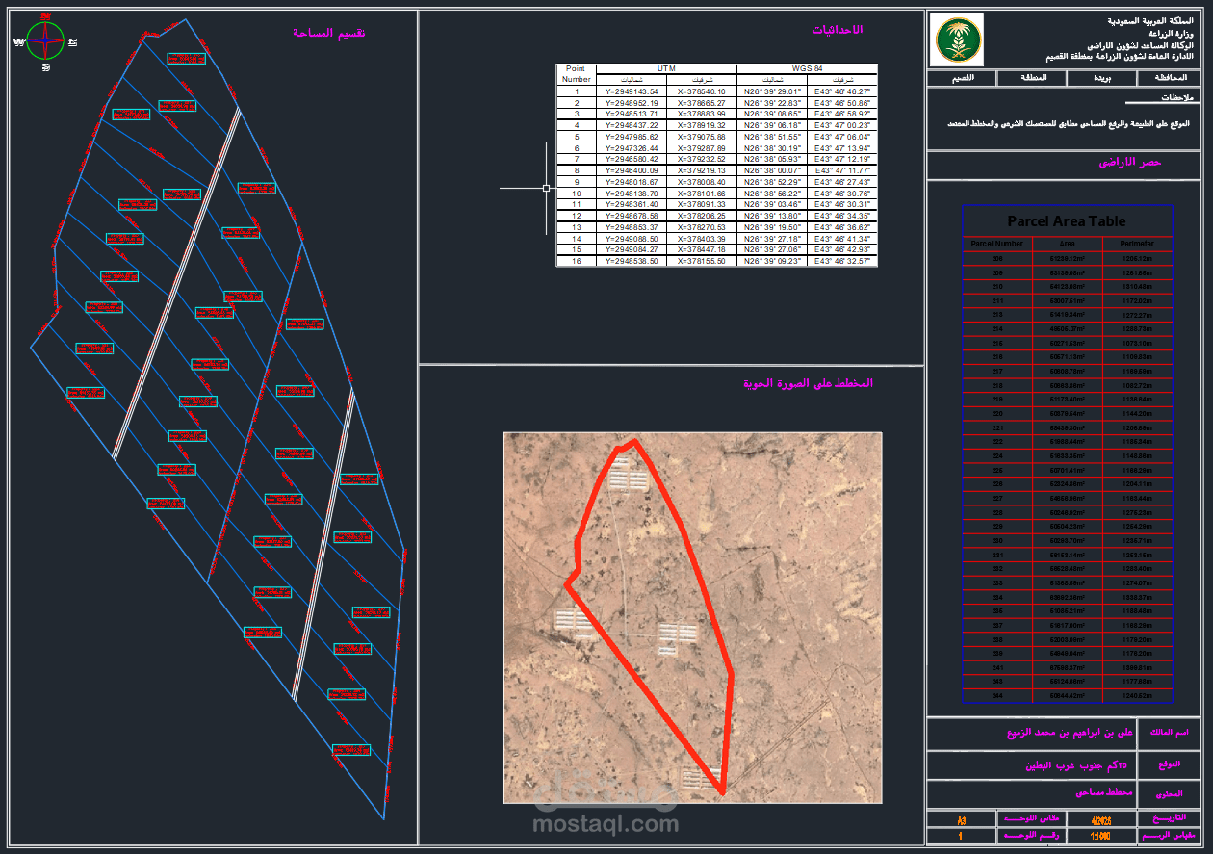
Task: Click cell 'X=378270.53'
Action: pos(701,227)
